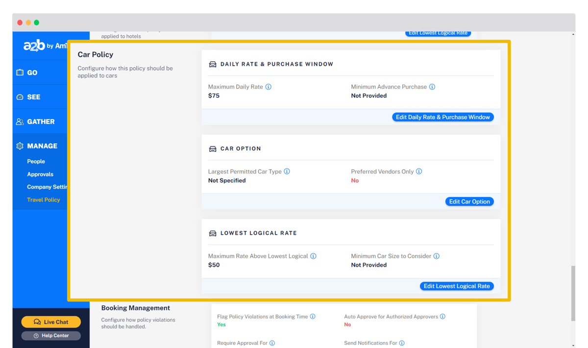This screenshot has height=348, width=588.
Task: Click info icon beside Send Notifications For
Action: tap(402, 343)
